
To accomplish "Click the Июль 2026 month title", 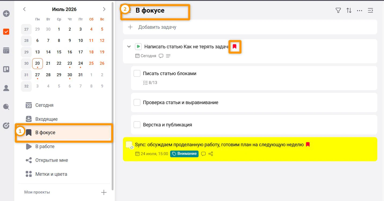I will 64,9.
